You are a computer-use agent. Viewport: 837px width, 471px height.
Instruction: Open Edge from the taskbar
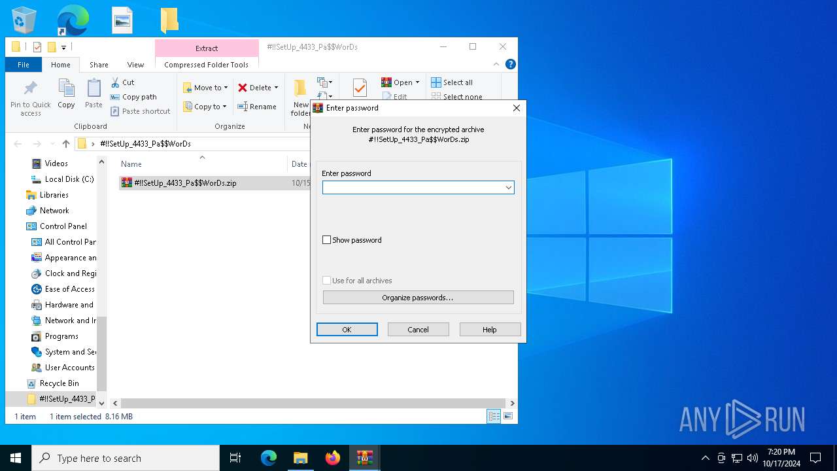click(268, 458)
